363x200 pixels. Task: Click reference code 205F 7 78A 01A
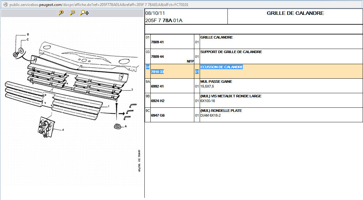coord(164,21)
